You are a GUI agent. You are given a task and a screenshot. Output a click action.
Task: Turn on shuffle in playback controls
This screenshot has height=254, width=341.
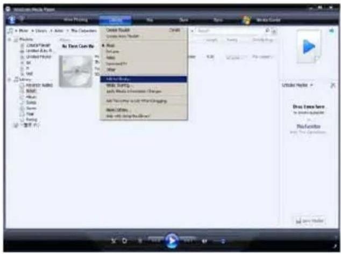click(113, 241)
